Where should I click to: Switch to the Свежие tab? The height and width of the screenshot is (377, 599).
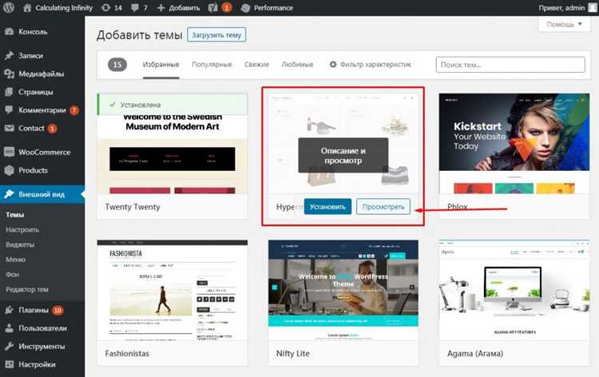256,65
